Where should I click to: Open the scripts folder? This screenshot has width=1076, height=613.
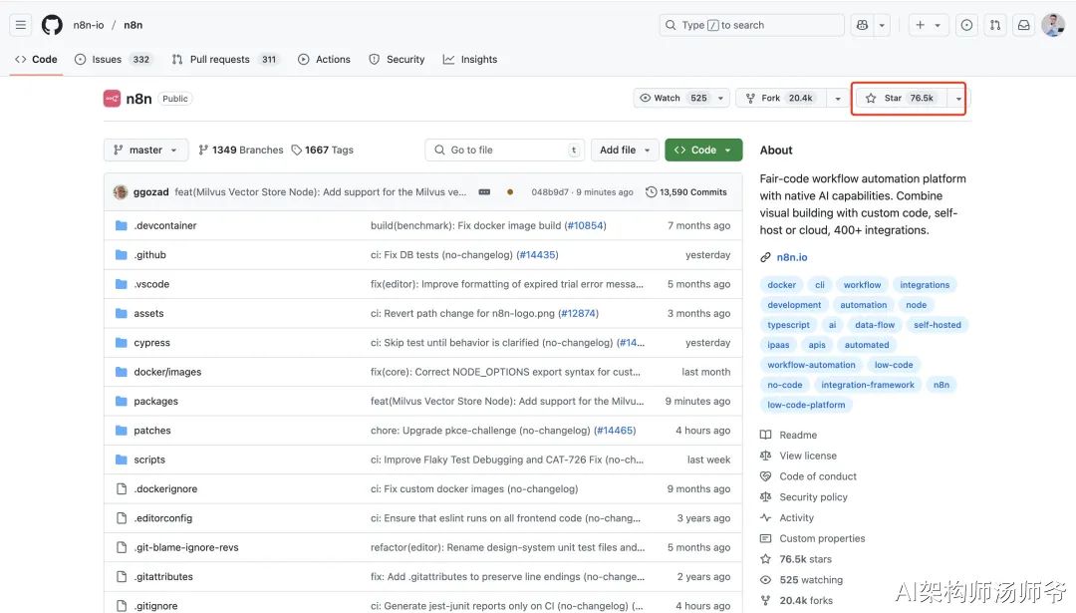[149, 460]
